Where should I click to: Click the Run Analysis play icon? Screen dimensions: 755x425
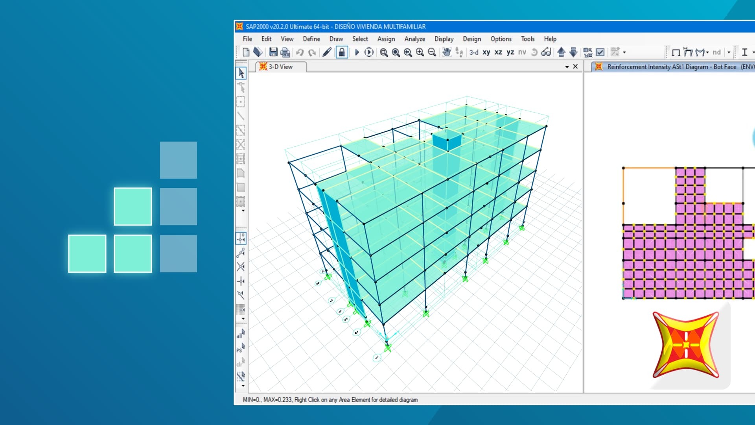[357, 52]
